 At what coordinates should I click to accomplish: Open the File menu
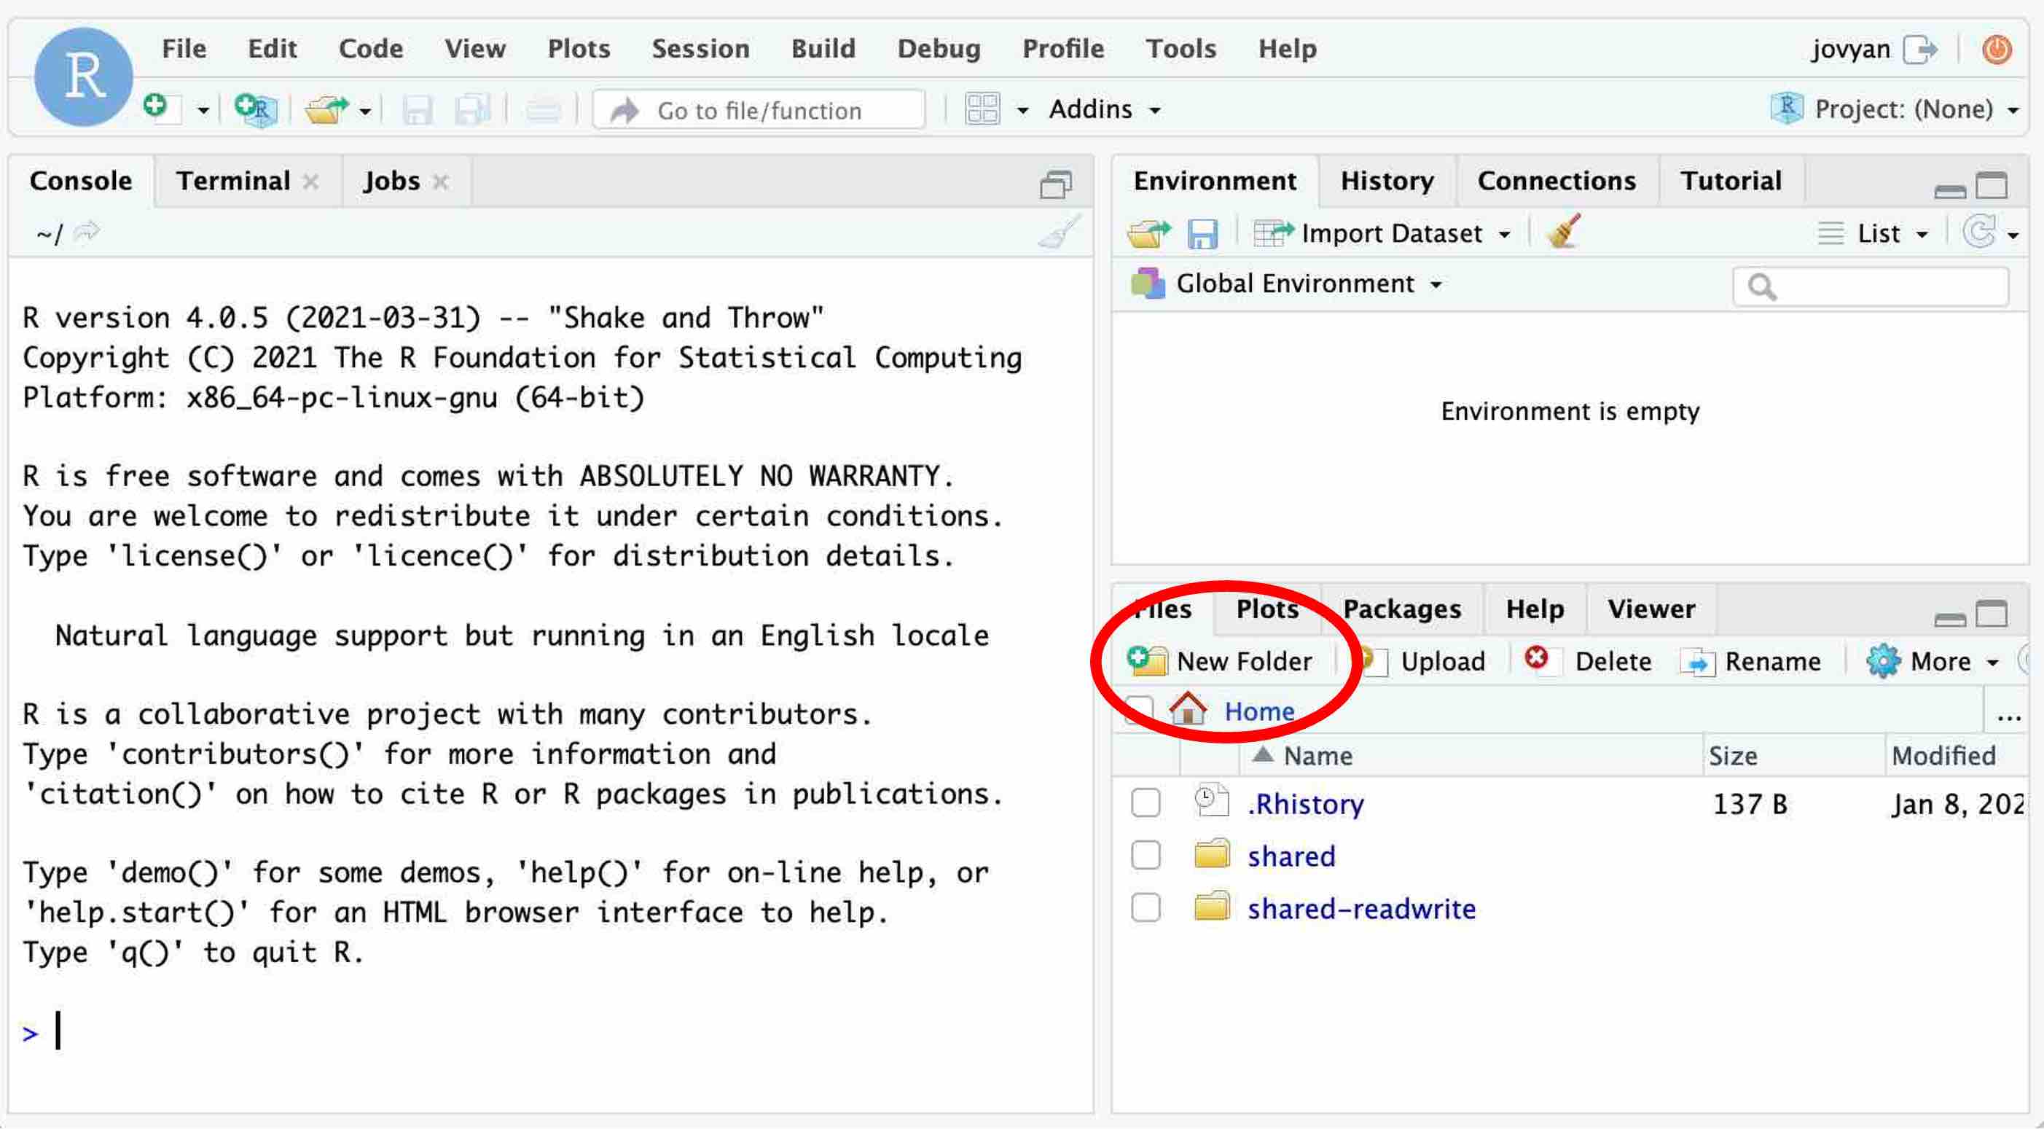pyautogui.click(x=184, y=48)
